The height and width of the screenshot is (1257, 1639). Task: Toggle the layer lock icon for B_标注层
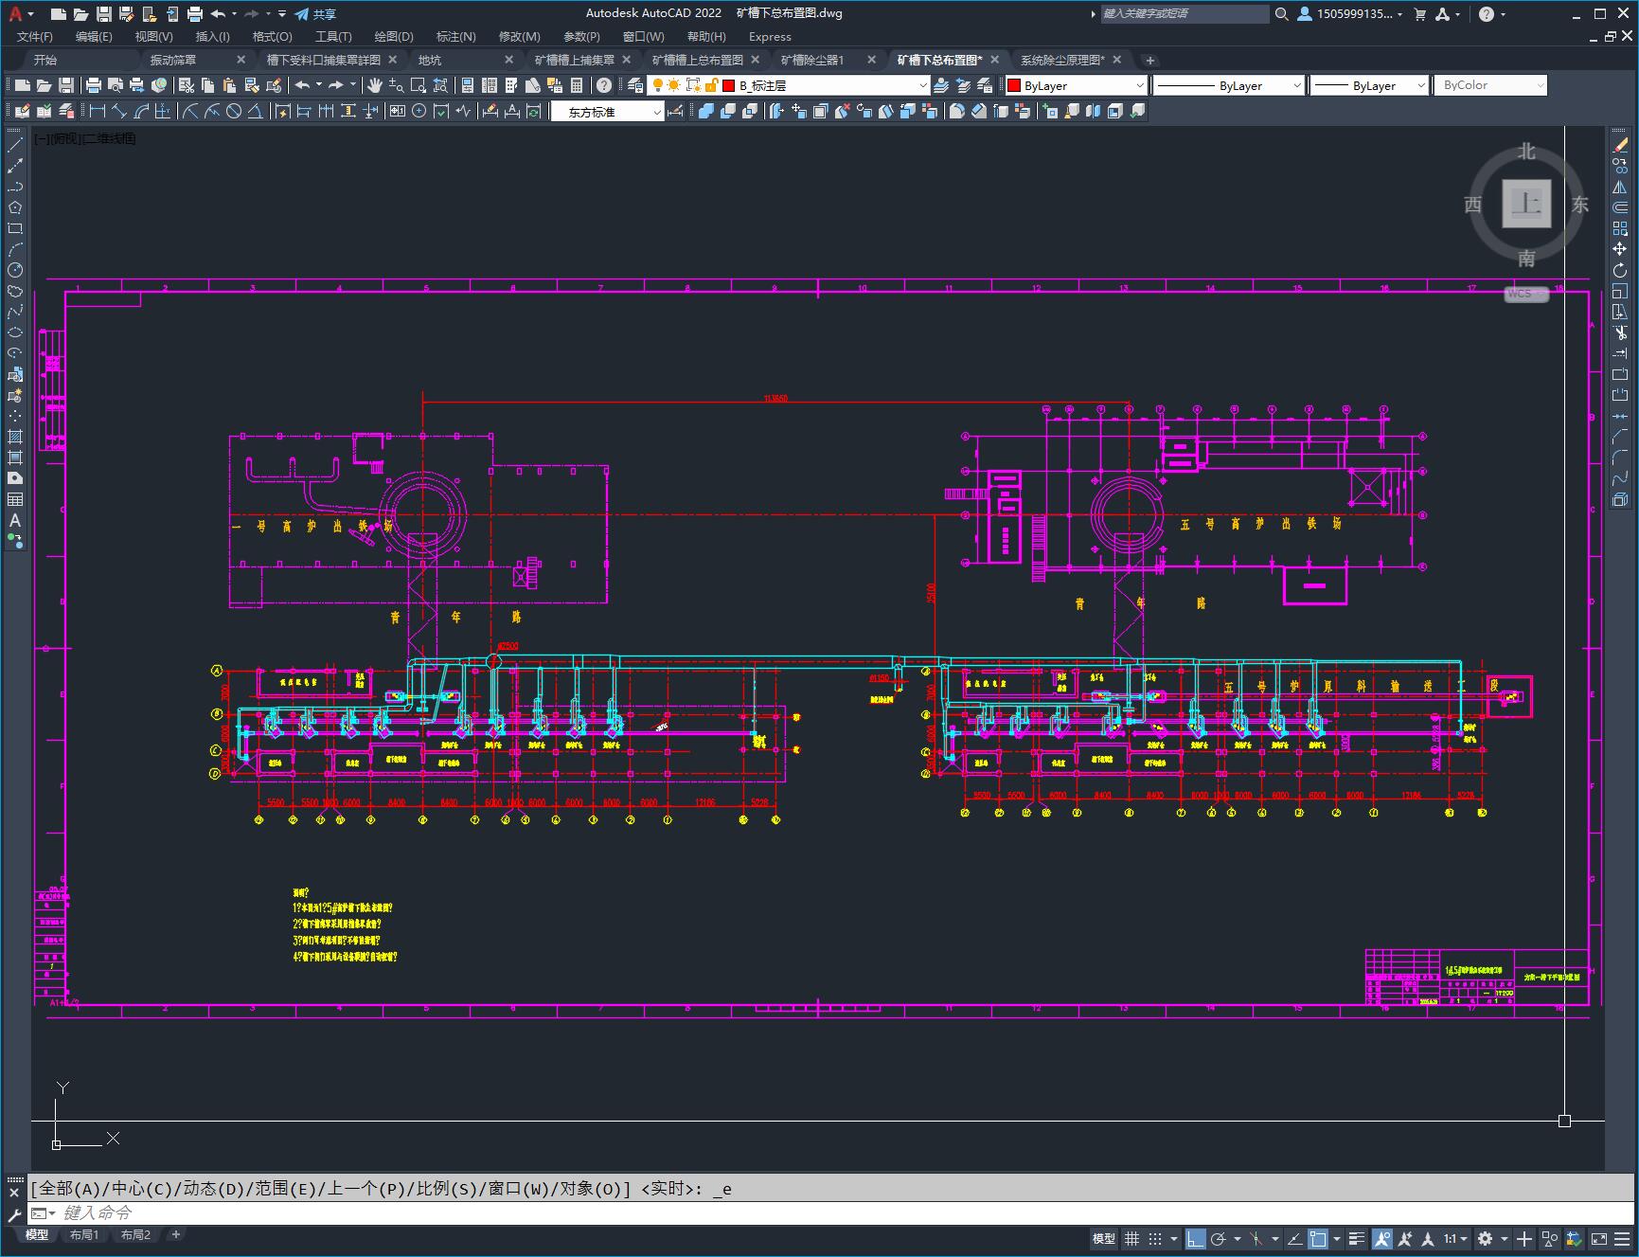711,85
